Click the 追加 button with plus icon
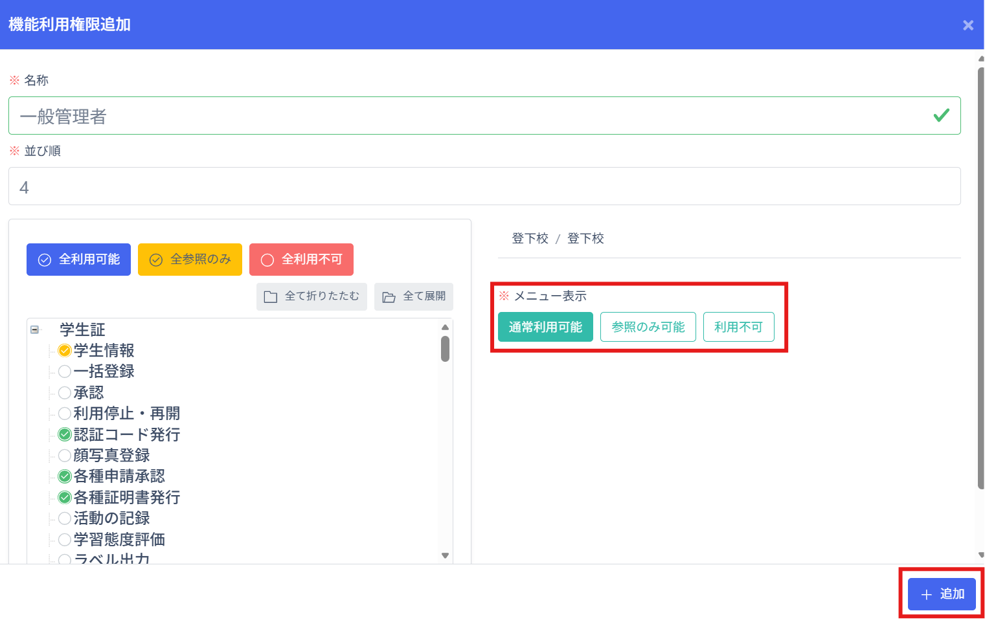This screenshot has height=622, width=985. 942,594
